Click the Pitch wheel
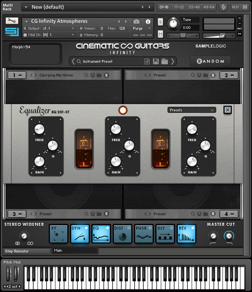This screenshot has height=292, width=252. (x=8, y=274)
